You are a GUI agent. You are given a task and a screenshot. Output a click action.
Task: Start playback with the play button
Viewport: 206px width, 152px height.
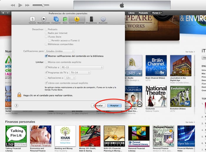click(20, 5)
